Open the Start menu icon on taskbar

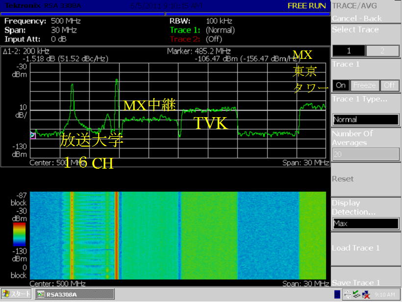tap(6, 294)
